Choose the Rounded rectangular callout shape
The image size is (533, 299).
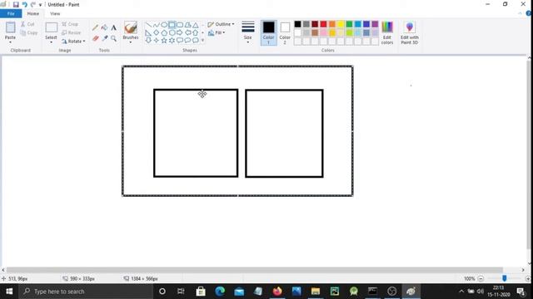(x=180, y=41)
